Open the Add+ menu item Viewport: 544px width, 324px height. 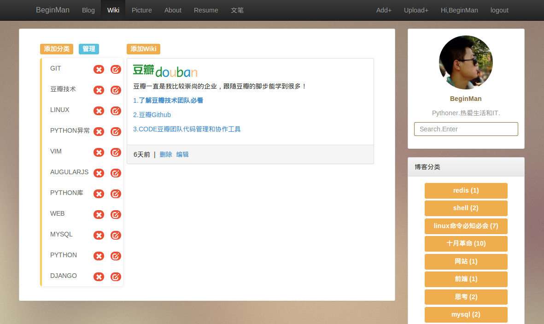(384, 11)
